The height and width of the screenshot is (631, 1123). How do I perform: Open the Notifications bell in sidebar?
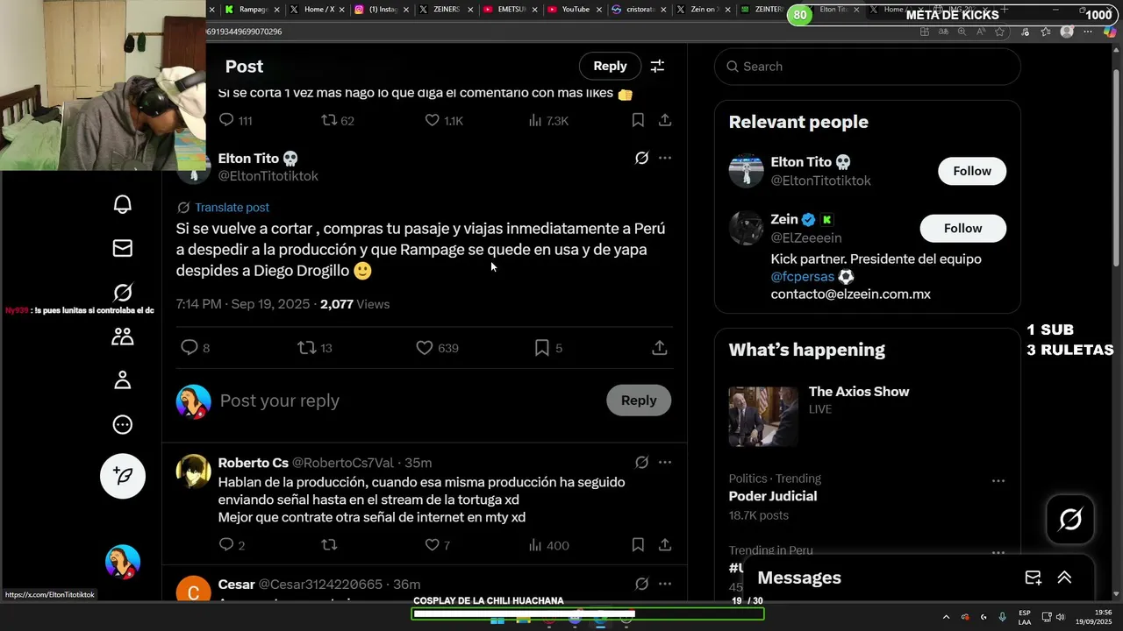[x=123, y=204]
